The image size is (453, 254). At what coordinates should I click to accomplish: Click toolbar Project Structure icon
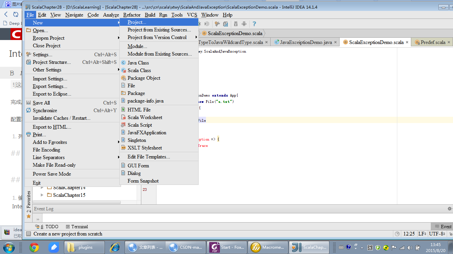[x=226, y=24]
